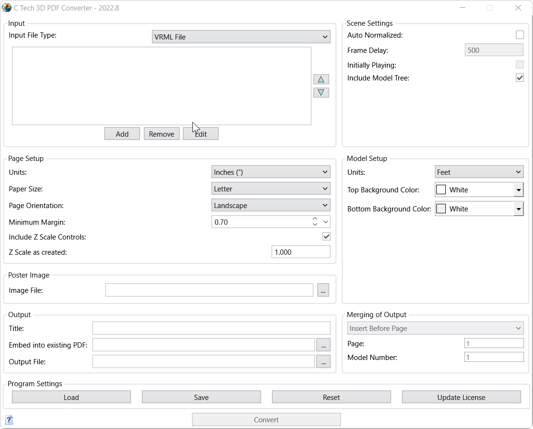The width and height of the screenshot is (533, 429).
Task: Click the move-item-up triangle arrow
Action: [321, 79]
